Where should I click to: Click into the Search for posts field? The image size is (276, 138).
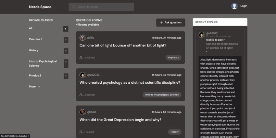(101, 7)
